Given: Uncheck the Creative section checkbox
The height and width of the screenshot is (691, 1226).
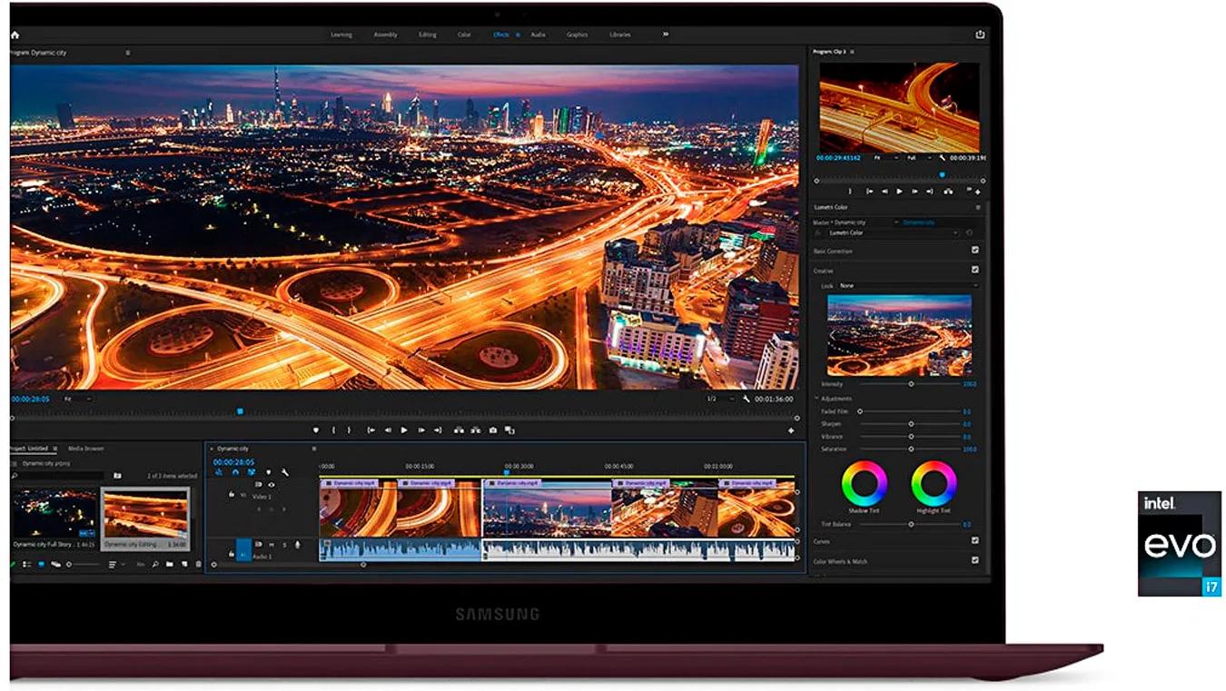Looking at the screenshot, I should click(975, 270).
